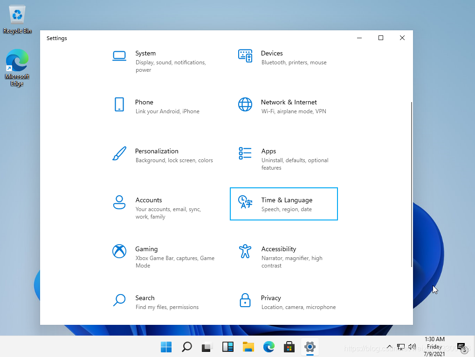
Task: Open the Apps list icon
Action: (x=245, y=153)
